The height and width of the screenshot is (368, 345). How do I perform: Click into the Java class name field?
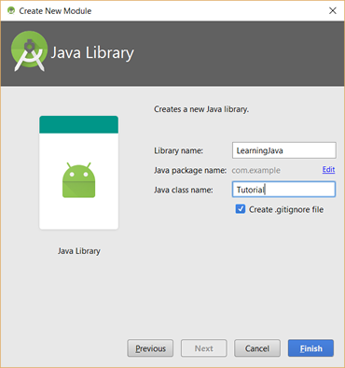[283, 190]
